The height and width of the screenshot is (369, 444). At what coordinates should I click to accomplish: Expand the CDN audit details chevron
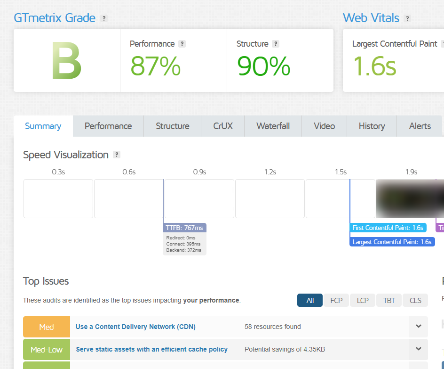(418, 327)
